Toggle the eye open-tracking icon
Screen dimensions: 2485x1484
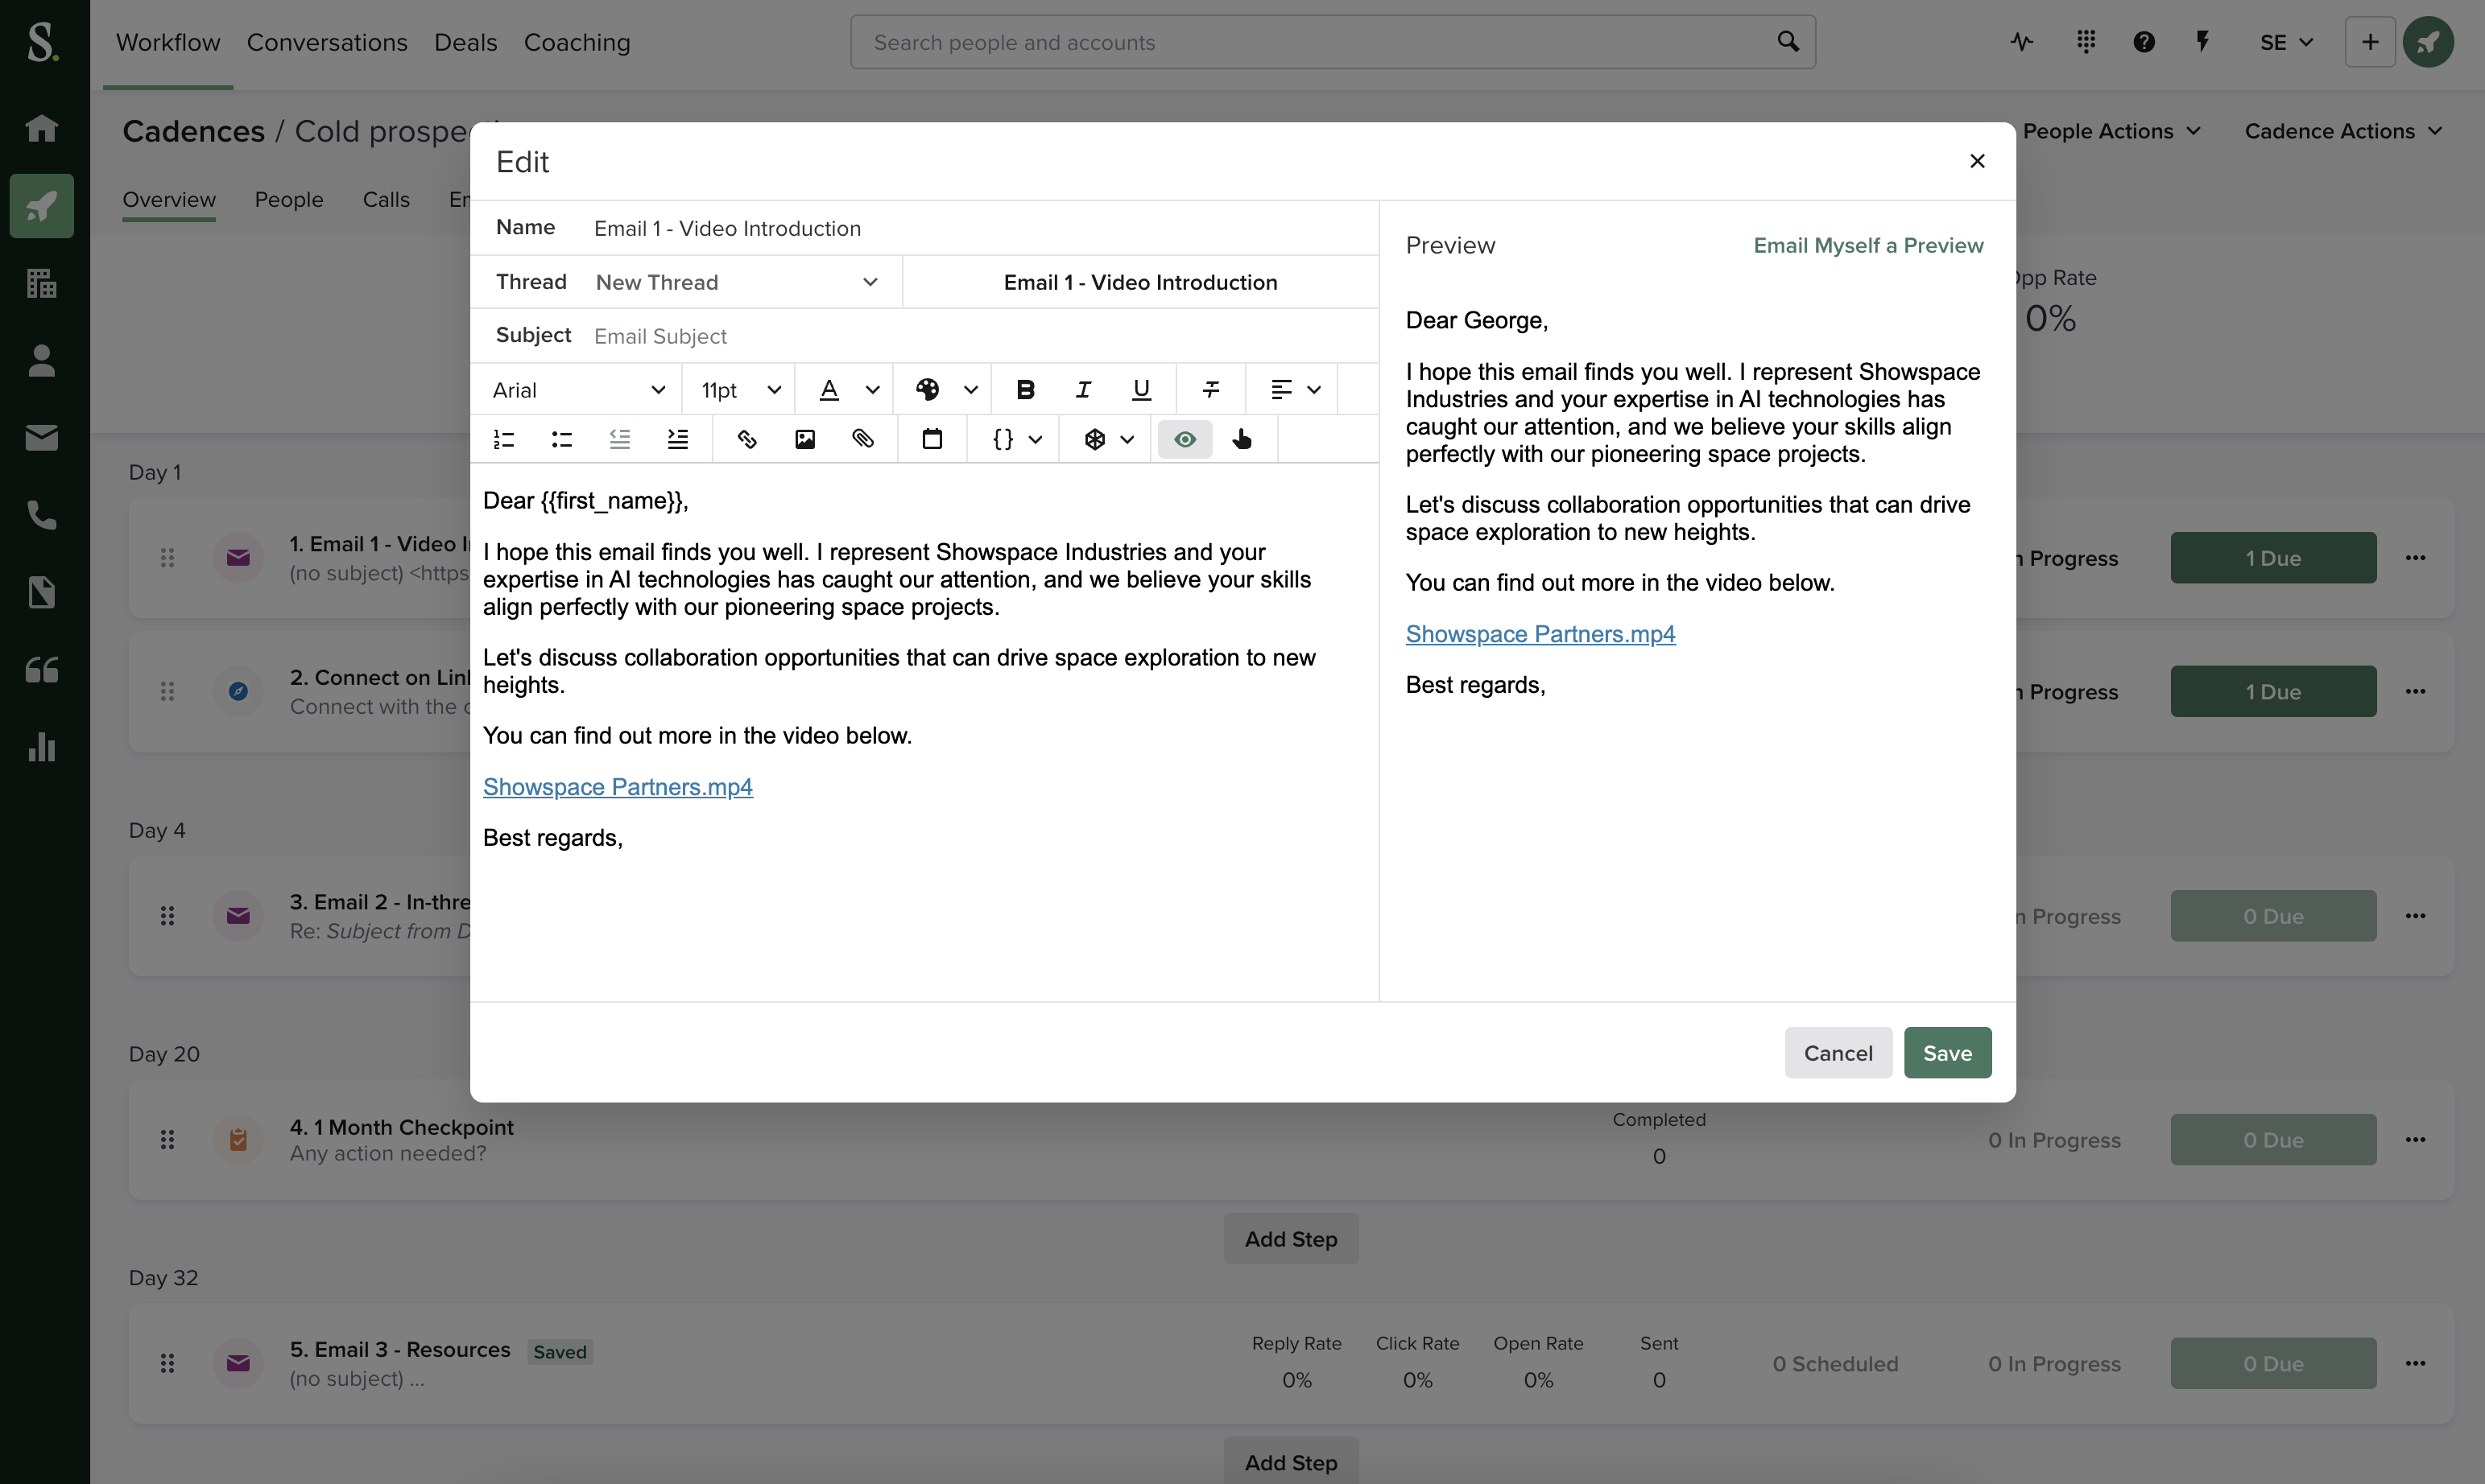(1185, 439)
